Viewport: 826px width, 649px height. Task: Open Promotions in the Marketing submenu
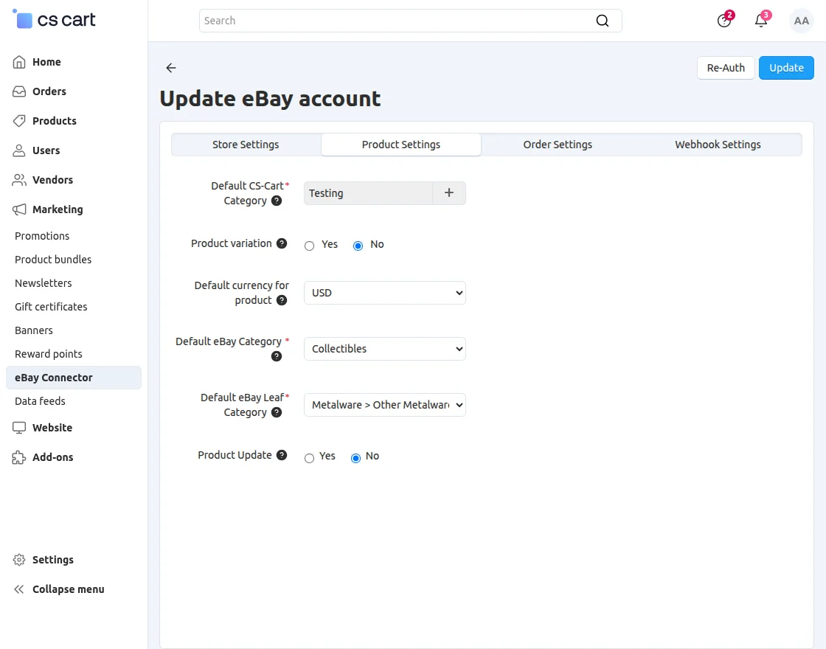[42, 236]
